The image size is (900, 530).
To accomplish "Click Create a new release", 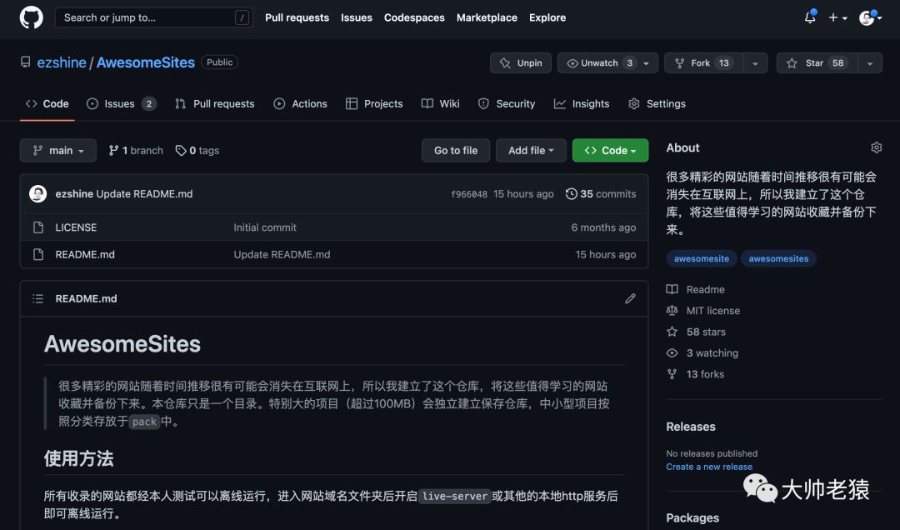I will (709, 467).
